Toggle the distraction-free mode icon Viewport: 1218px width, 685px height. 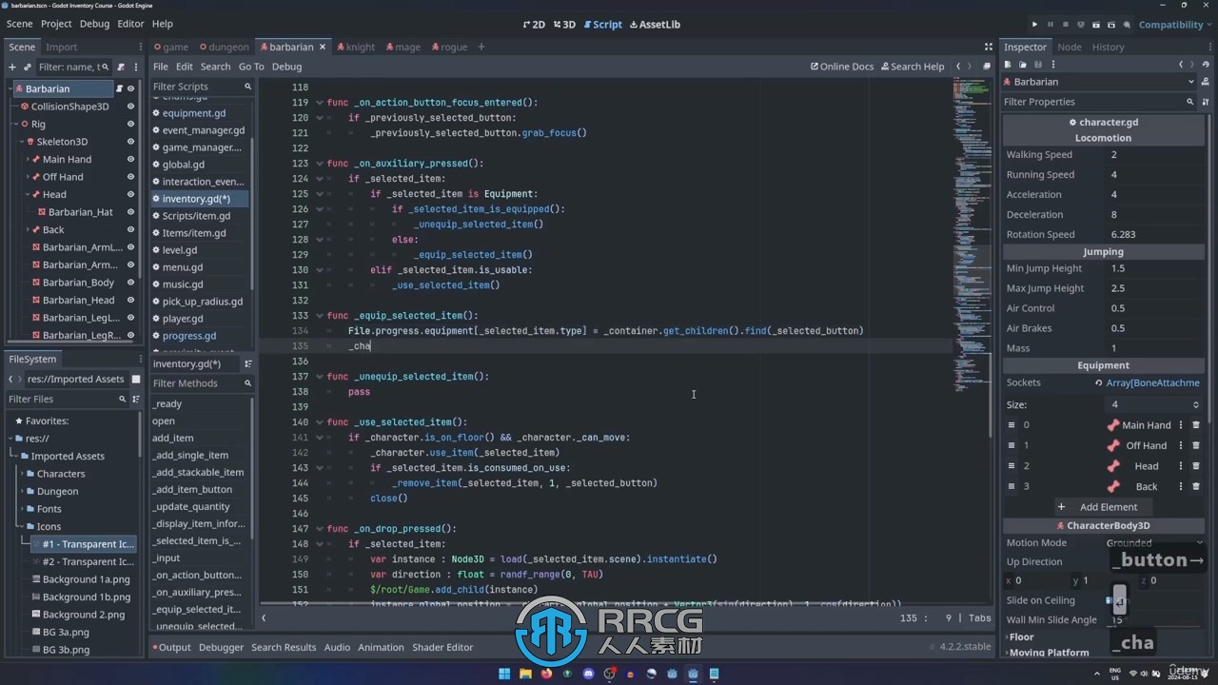point(988,47)
